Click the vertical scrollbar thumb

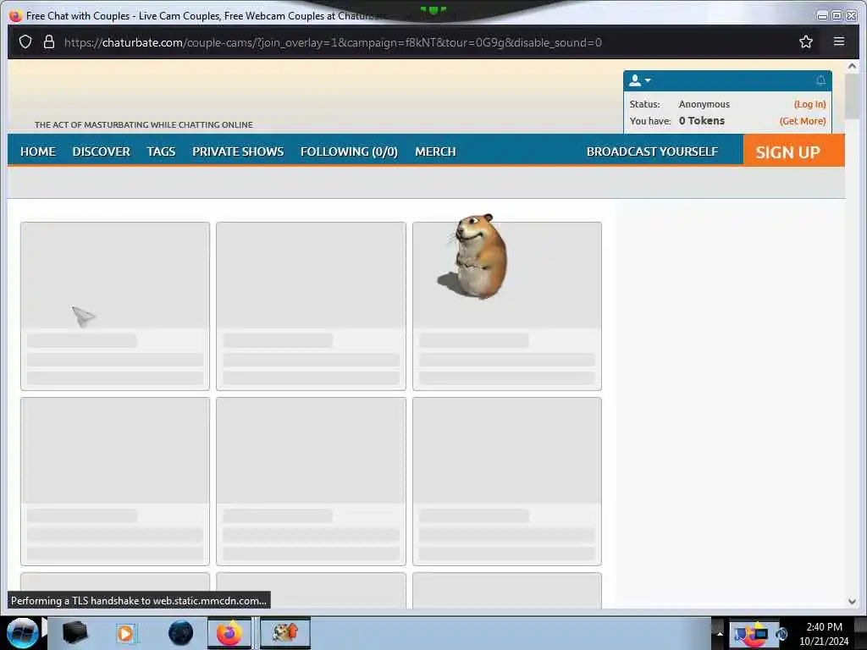(852, 95)
